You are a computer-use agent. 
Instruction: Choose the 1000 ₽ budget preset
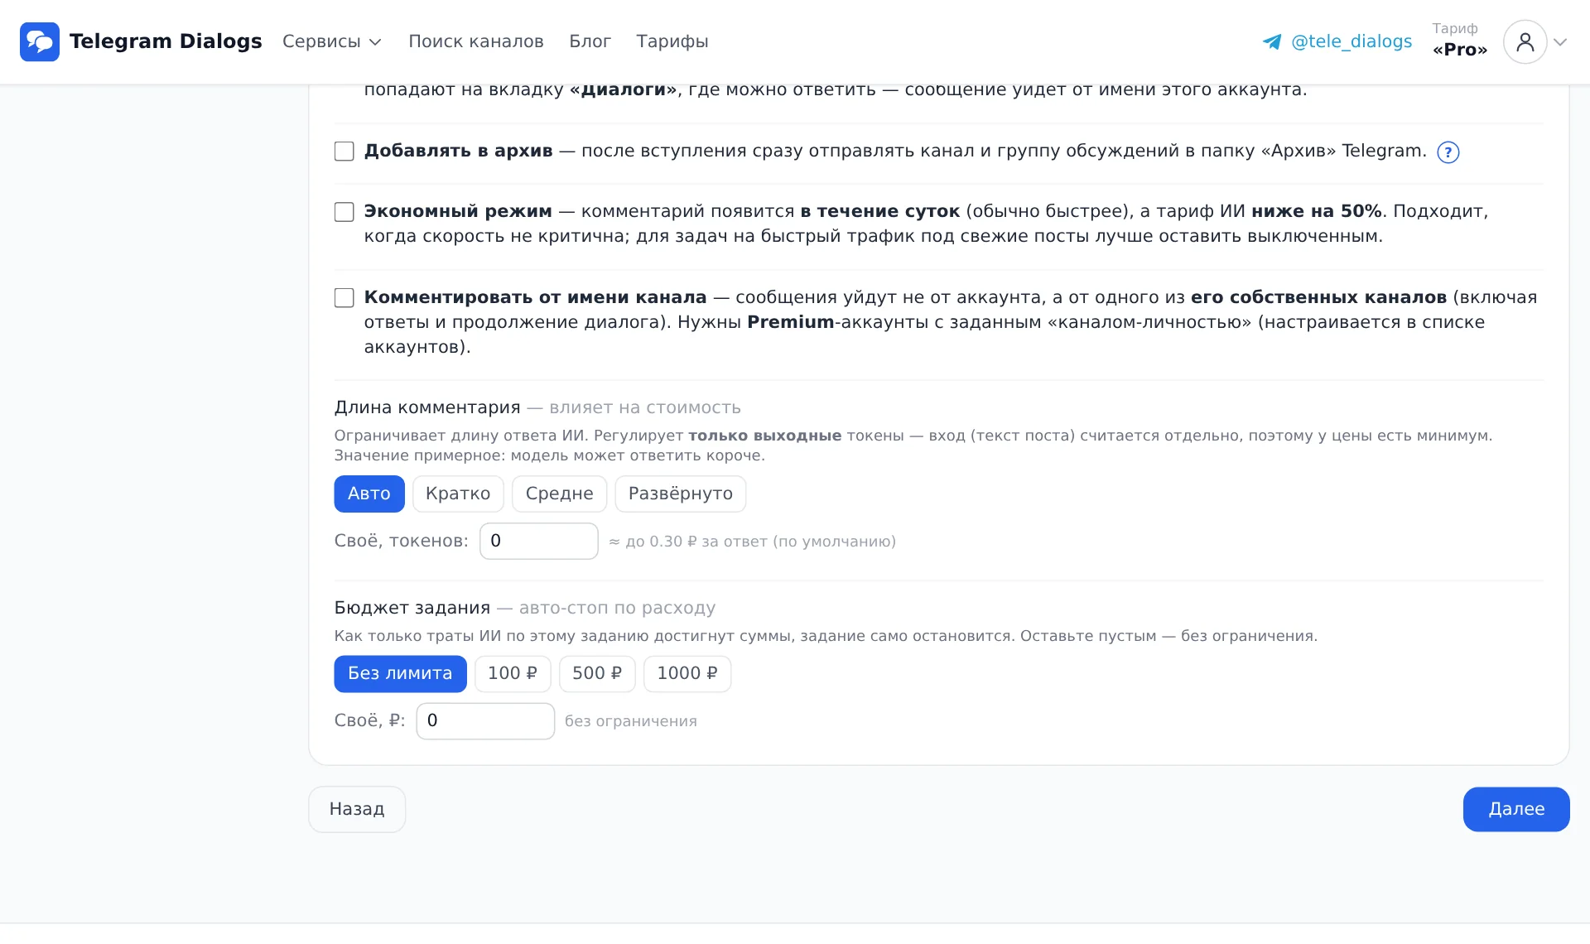coord(687,674)
